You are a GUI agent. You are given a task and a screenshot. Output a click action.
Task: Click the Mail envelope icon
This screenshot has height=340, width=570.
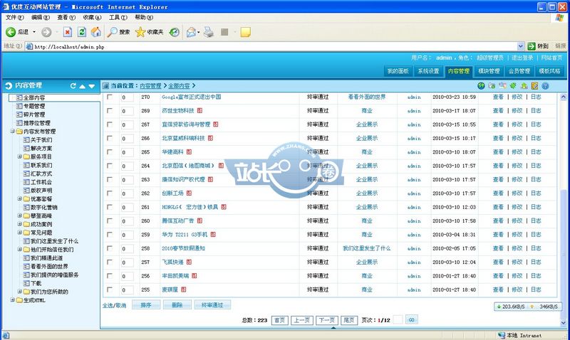tap(191, 32)
